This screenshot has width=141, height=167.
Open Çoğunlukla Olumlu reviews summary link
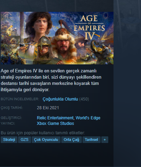(60, 99)
